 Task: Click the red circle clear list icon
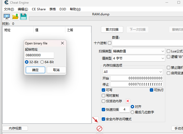click(100, 129)
